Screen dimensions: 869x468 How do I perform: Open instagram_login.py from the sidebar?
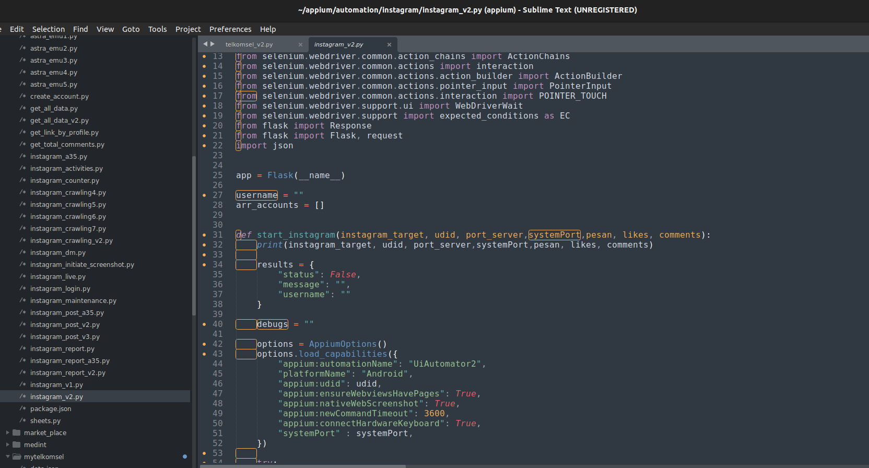(60, 289)
